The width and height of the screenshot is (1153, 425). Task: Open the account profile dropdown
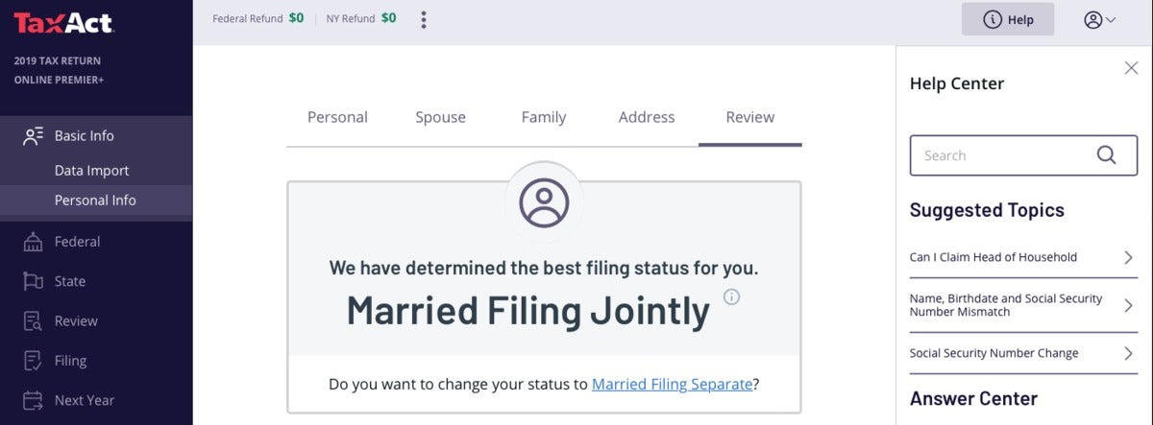point(1099,19)
